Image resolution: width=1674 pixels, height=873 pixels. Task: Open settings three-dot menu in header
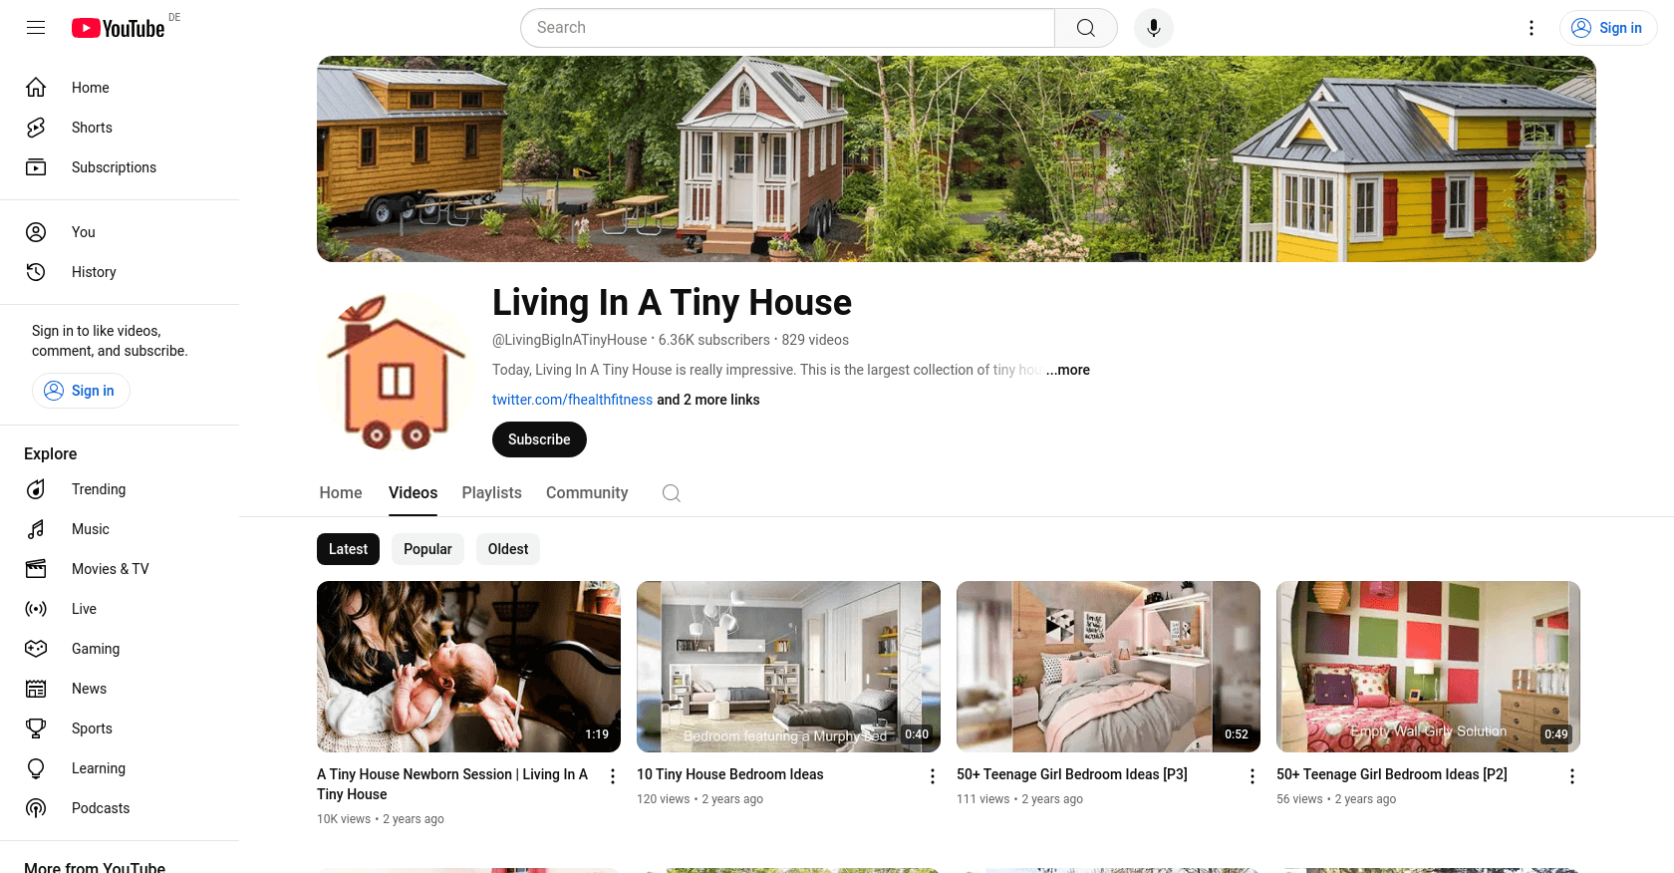1532,28
